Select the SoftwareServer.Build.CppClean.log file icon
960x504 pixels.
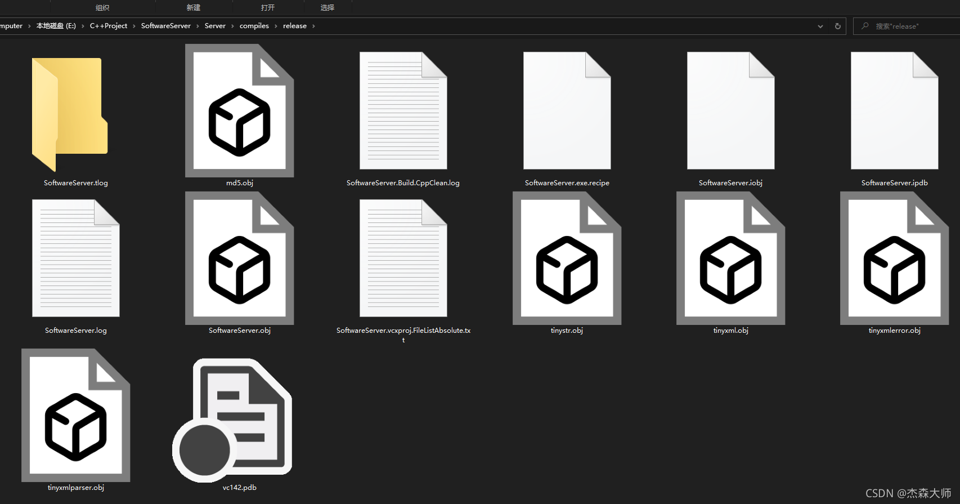pos(403,111)
